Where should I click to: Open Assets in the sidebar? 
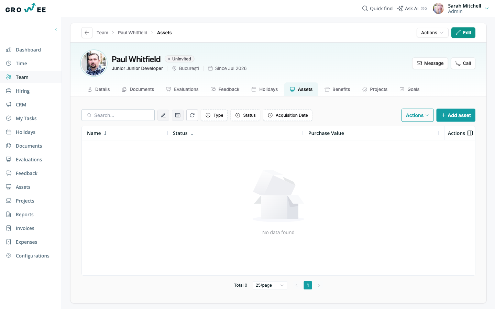click(x=31, y=187)
